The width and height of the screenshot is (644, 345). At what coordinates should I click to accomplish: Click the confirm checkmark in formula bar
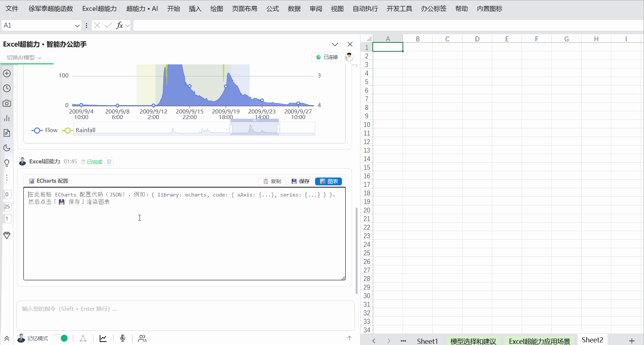[108, 25]
